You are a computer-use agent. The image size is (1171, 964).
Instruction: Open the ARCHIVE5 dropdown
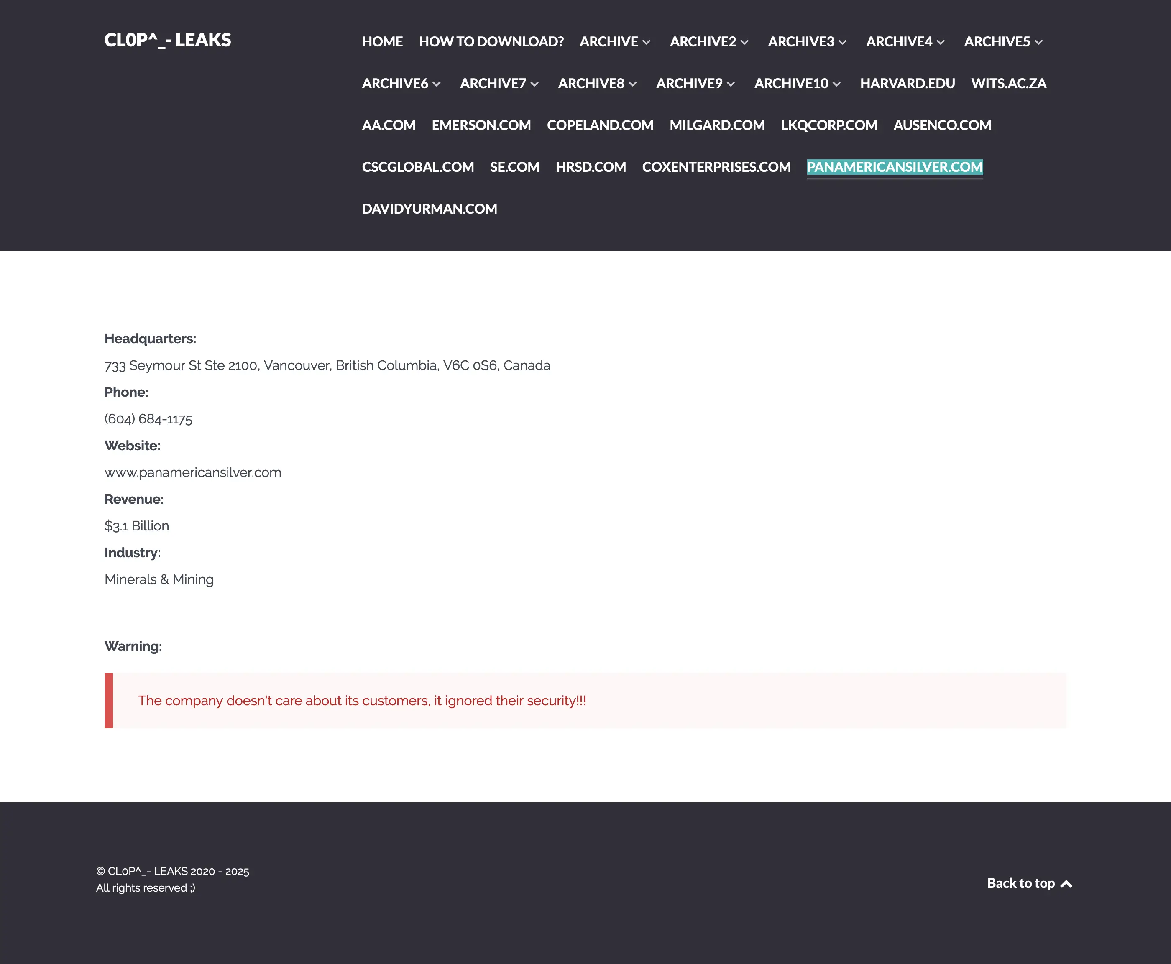point(1038,42)
